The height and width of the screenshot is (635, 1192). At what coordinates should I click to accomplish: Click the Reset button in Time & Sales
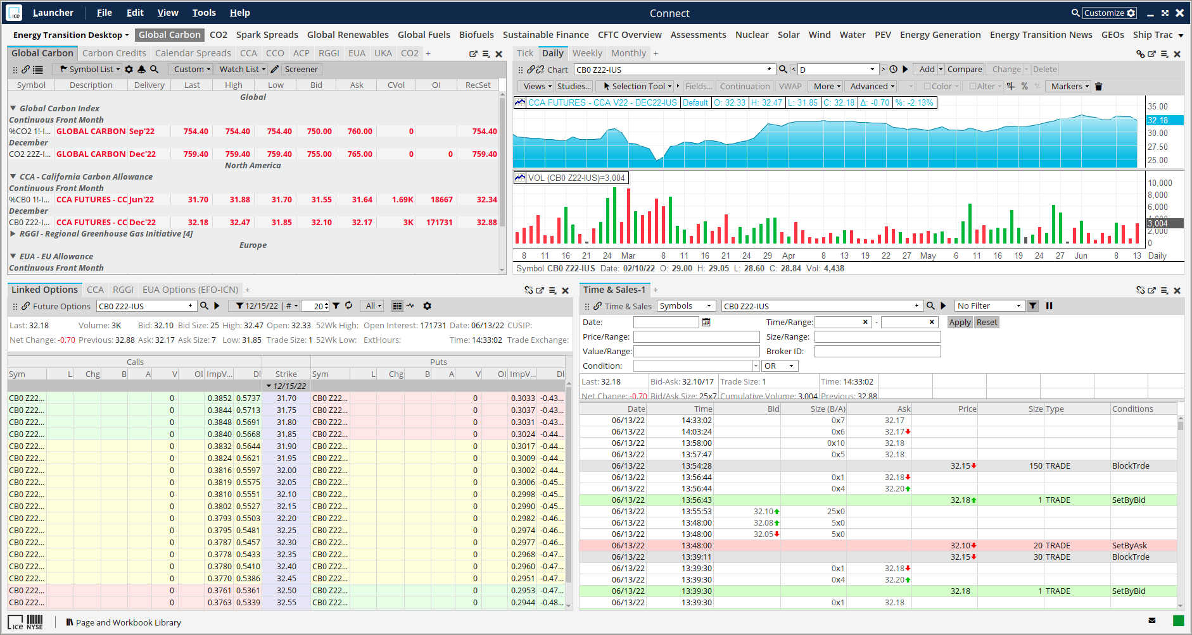click(x=987, y=323)
